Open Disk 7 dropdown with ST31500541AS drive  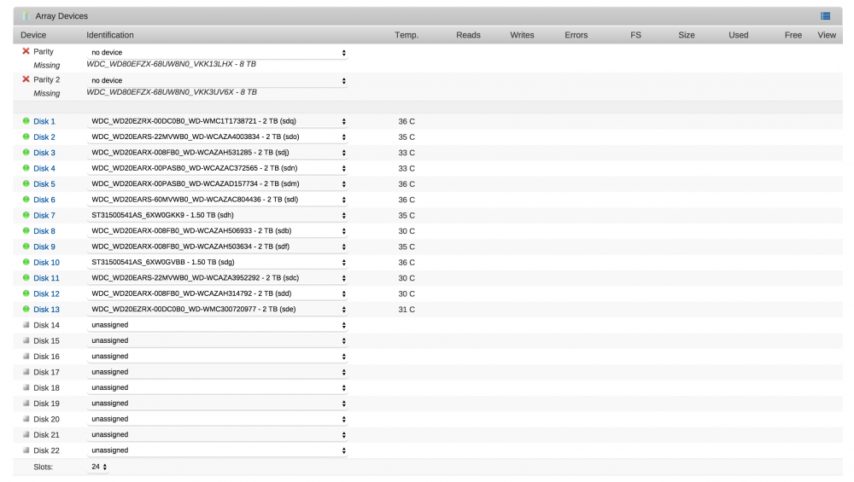[217, 216]
